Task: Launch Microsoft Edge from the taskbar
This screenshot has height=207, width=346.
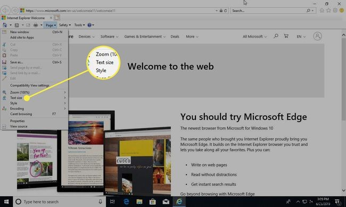Action: pyautogui.click(x=126, y=202)
